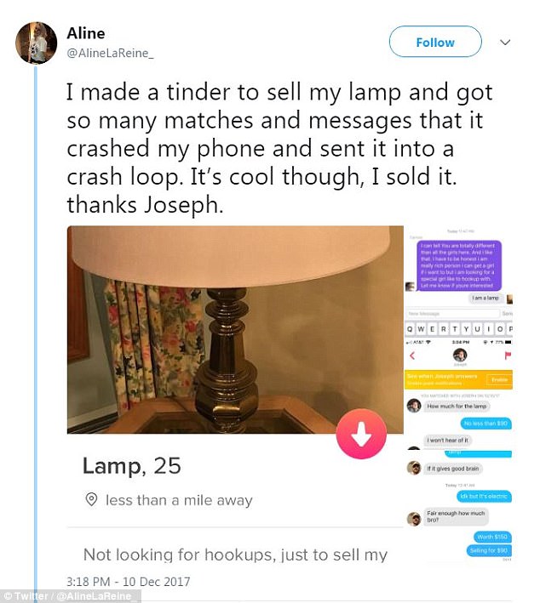Tap the red back arrow in chat

(412, 356)
